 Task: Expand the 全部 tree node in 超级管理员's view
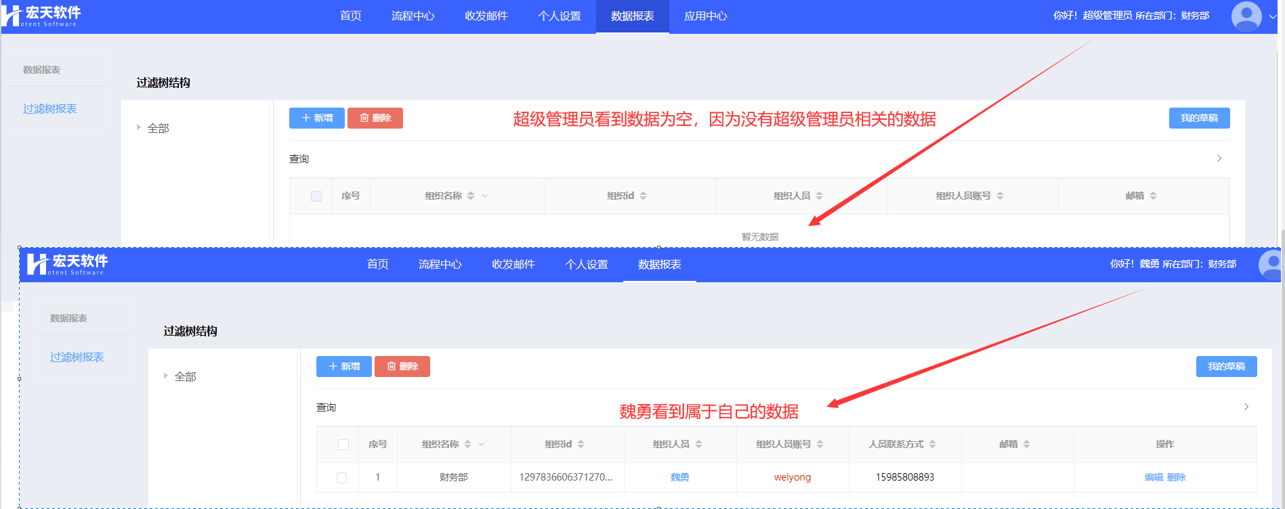click(139, 127)
